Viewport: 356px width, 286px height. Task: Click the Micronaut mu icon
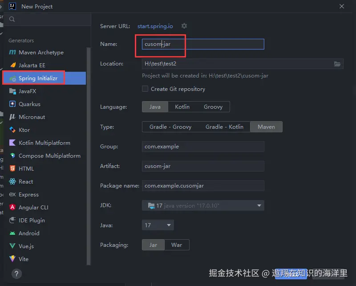[x=12, y=117]
